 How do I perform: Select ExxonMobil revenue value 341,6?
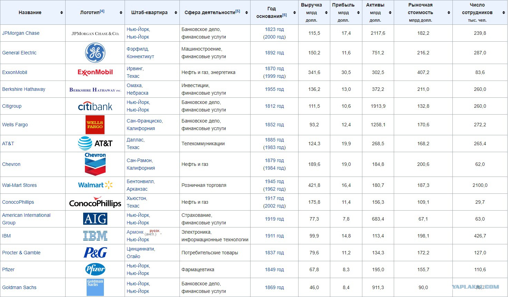314,72
